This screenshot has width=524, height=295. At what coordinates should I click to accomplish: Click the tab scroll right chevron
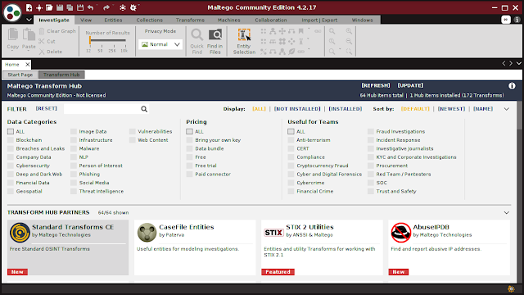pyautogui.click(x=511, y=63)
